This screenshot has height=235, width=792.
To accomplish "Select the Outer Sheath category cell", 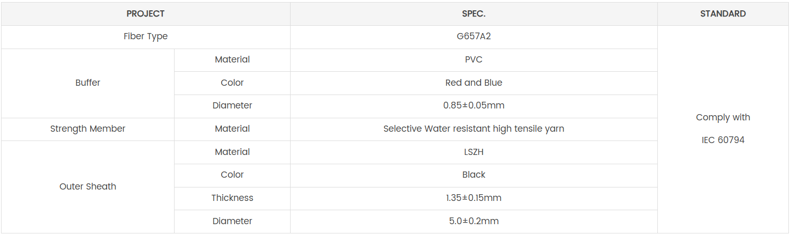I will 88,186.
